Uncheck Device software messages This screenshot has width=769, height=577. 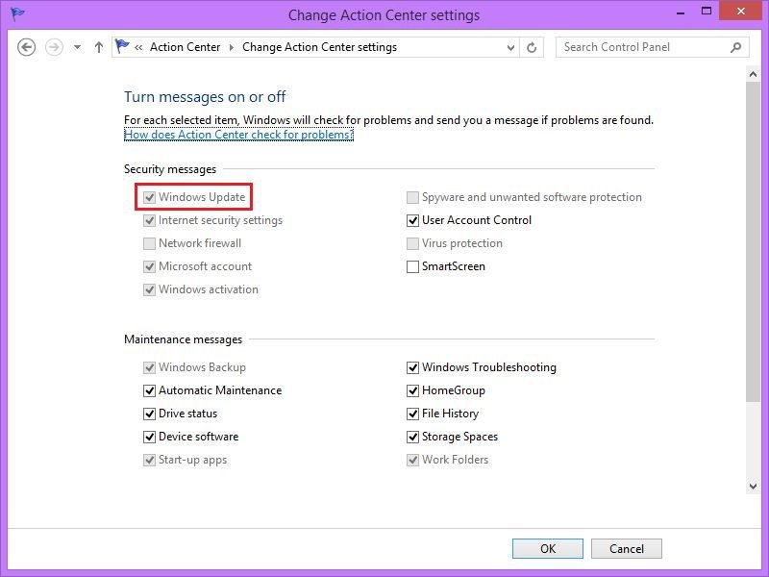(x=149, y=437)
